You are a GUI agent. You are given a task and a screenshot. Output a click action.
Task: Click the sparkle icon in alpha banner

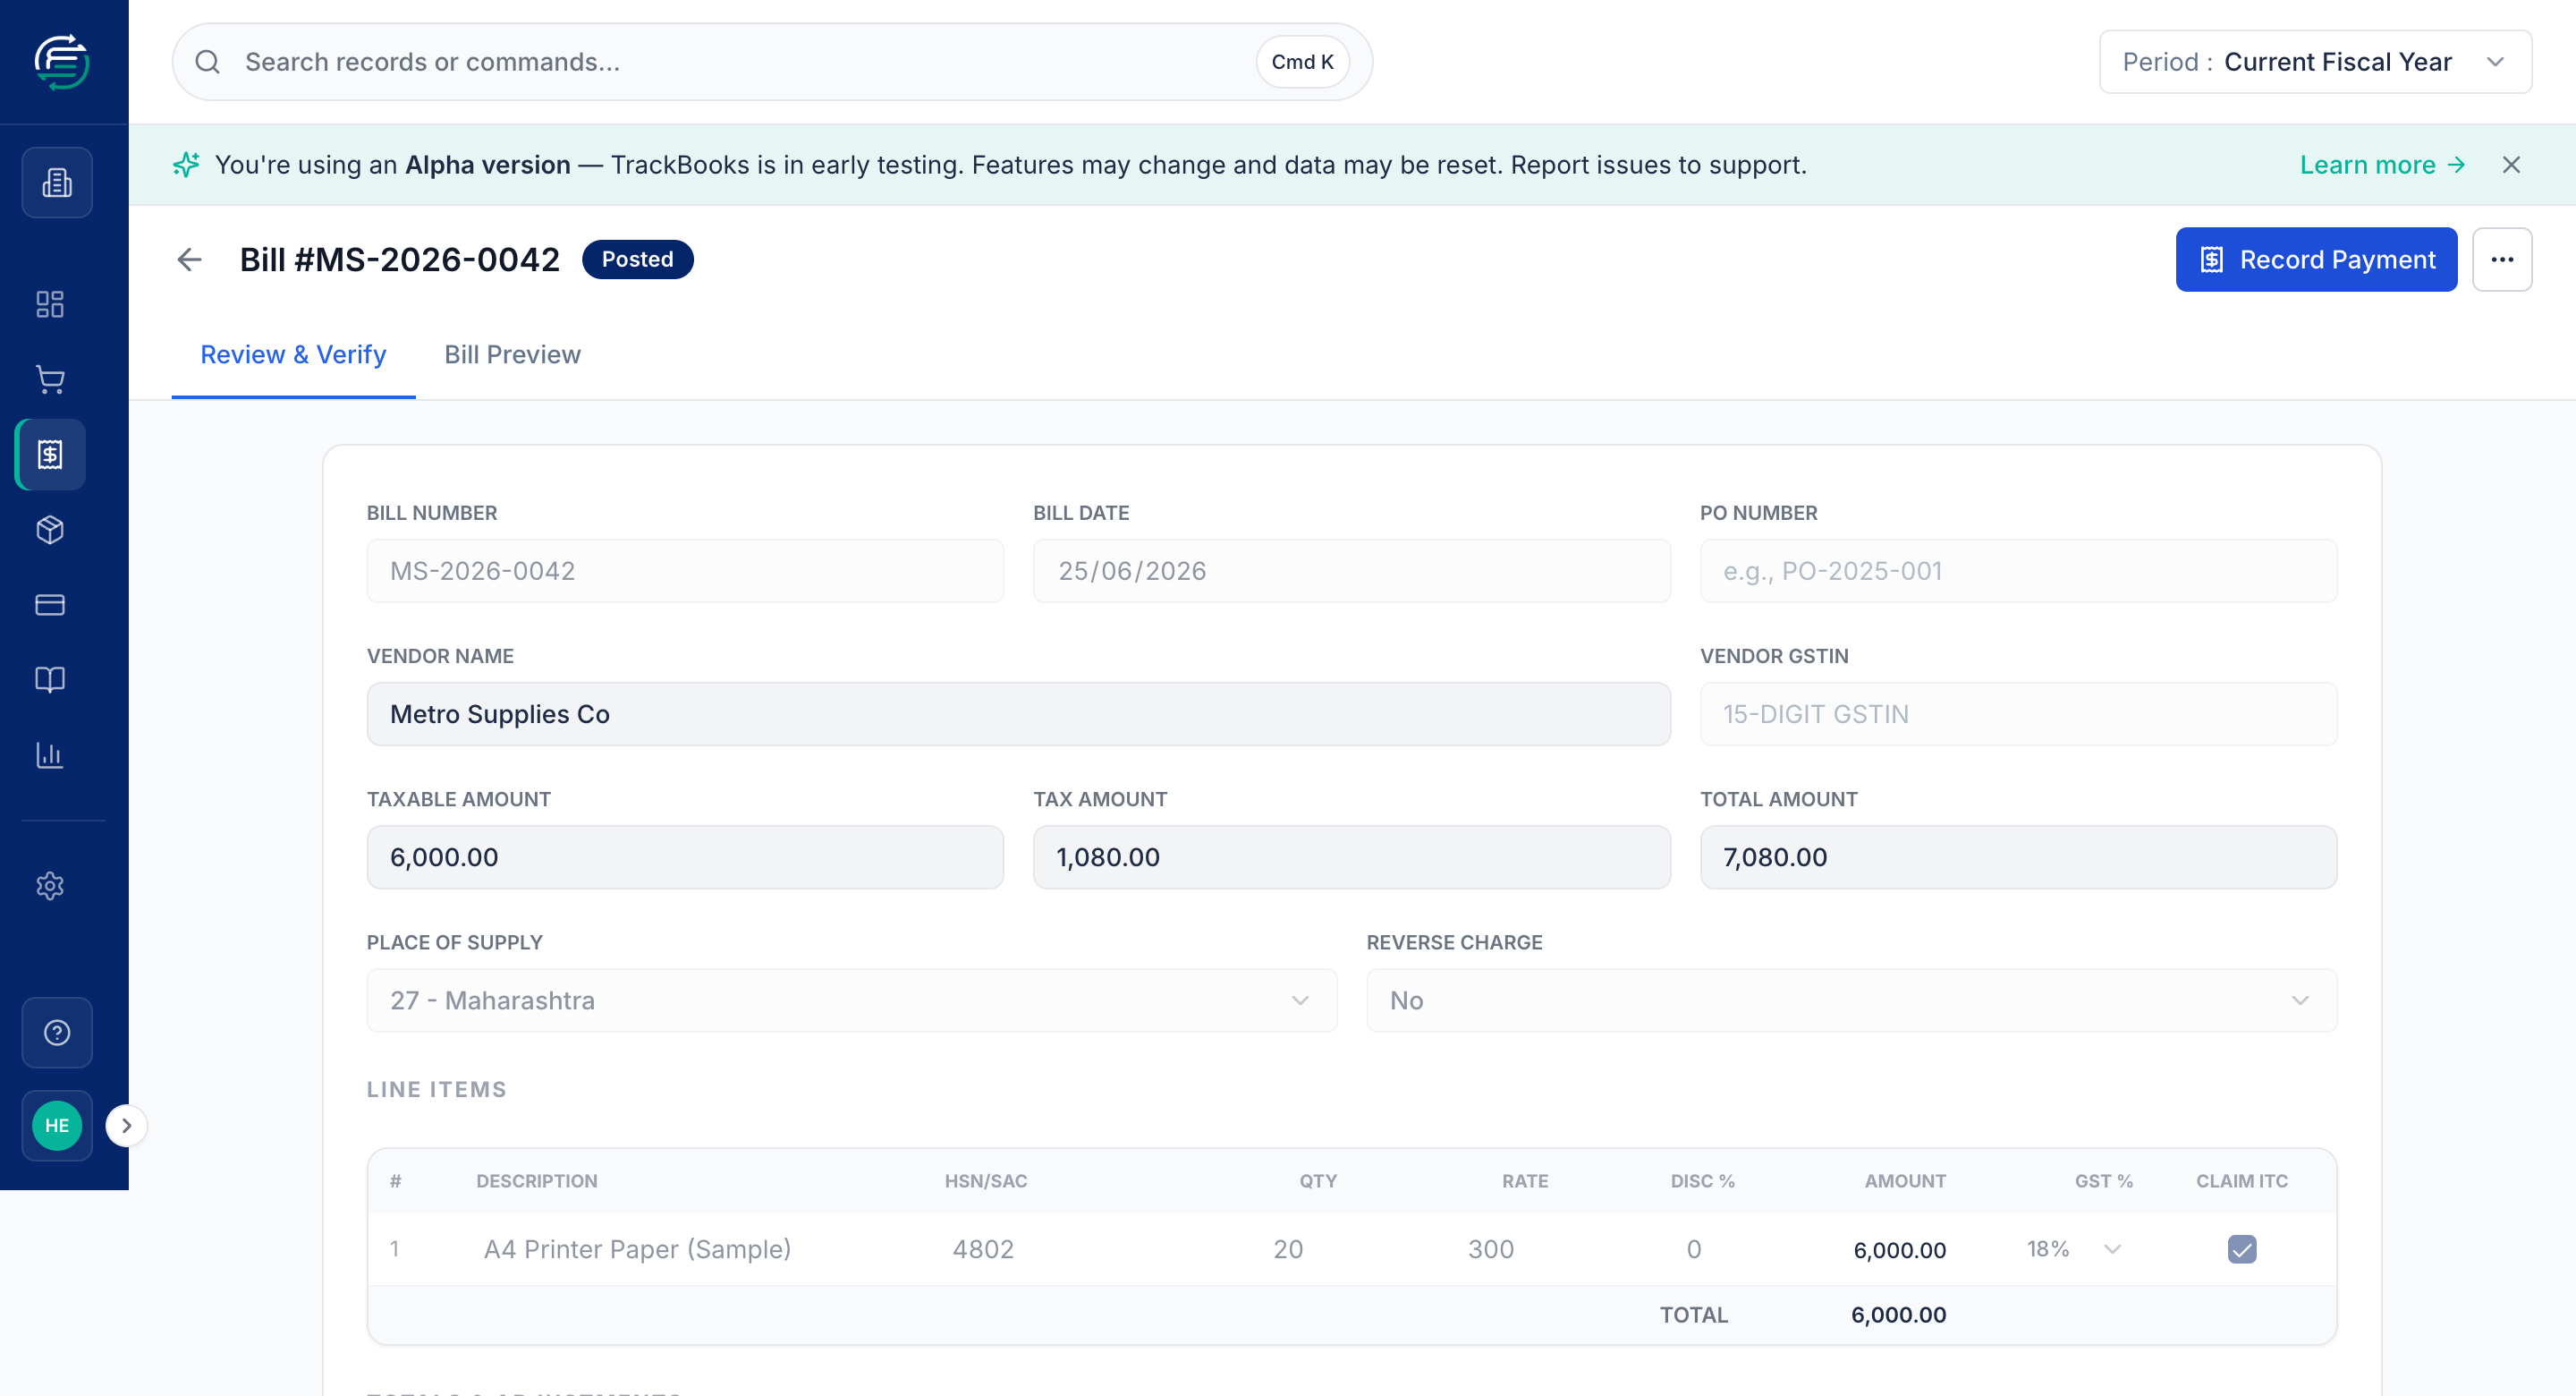186,166
